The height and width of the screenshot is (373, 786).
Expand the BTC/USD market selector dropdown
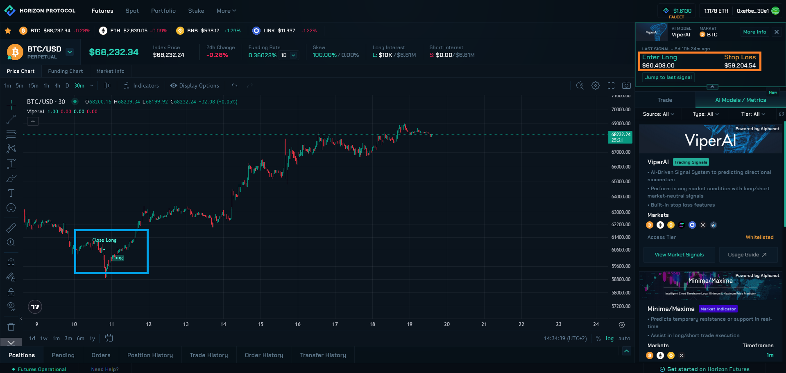tap(70, 52)
